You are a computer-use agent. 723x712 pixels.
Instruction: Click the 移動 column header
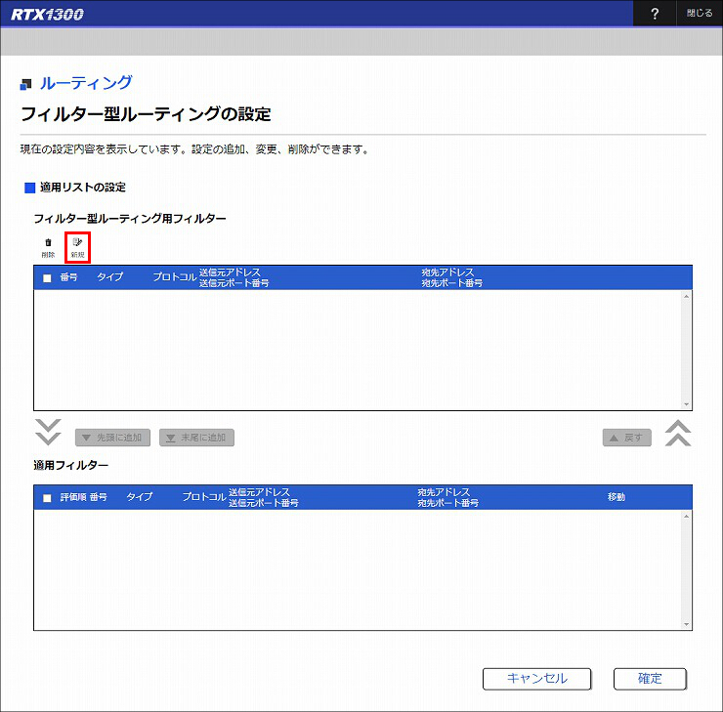coord(617,497)
